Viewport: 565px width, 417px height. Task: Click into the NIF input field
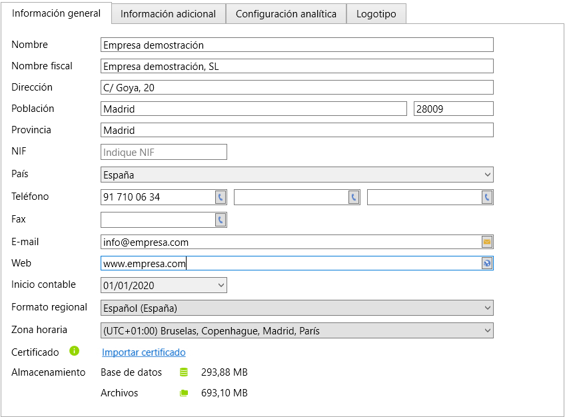tap(163, 152)
